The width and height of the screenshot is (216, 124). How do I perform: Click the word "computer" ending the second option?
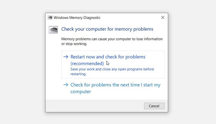pyautogui.click(x=81, y=92)
